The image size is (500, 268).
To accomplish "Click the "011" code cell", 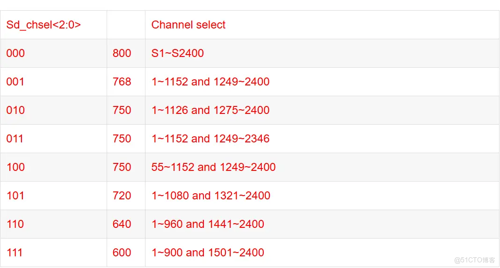I will [15, 139].
